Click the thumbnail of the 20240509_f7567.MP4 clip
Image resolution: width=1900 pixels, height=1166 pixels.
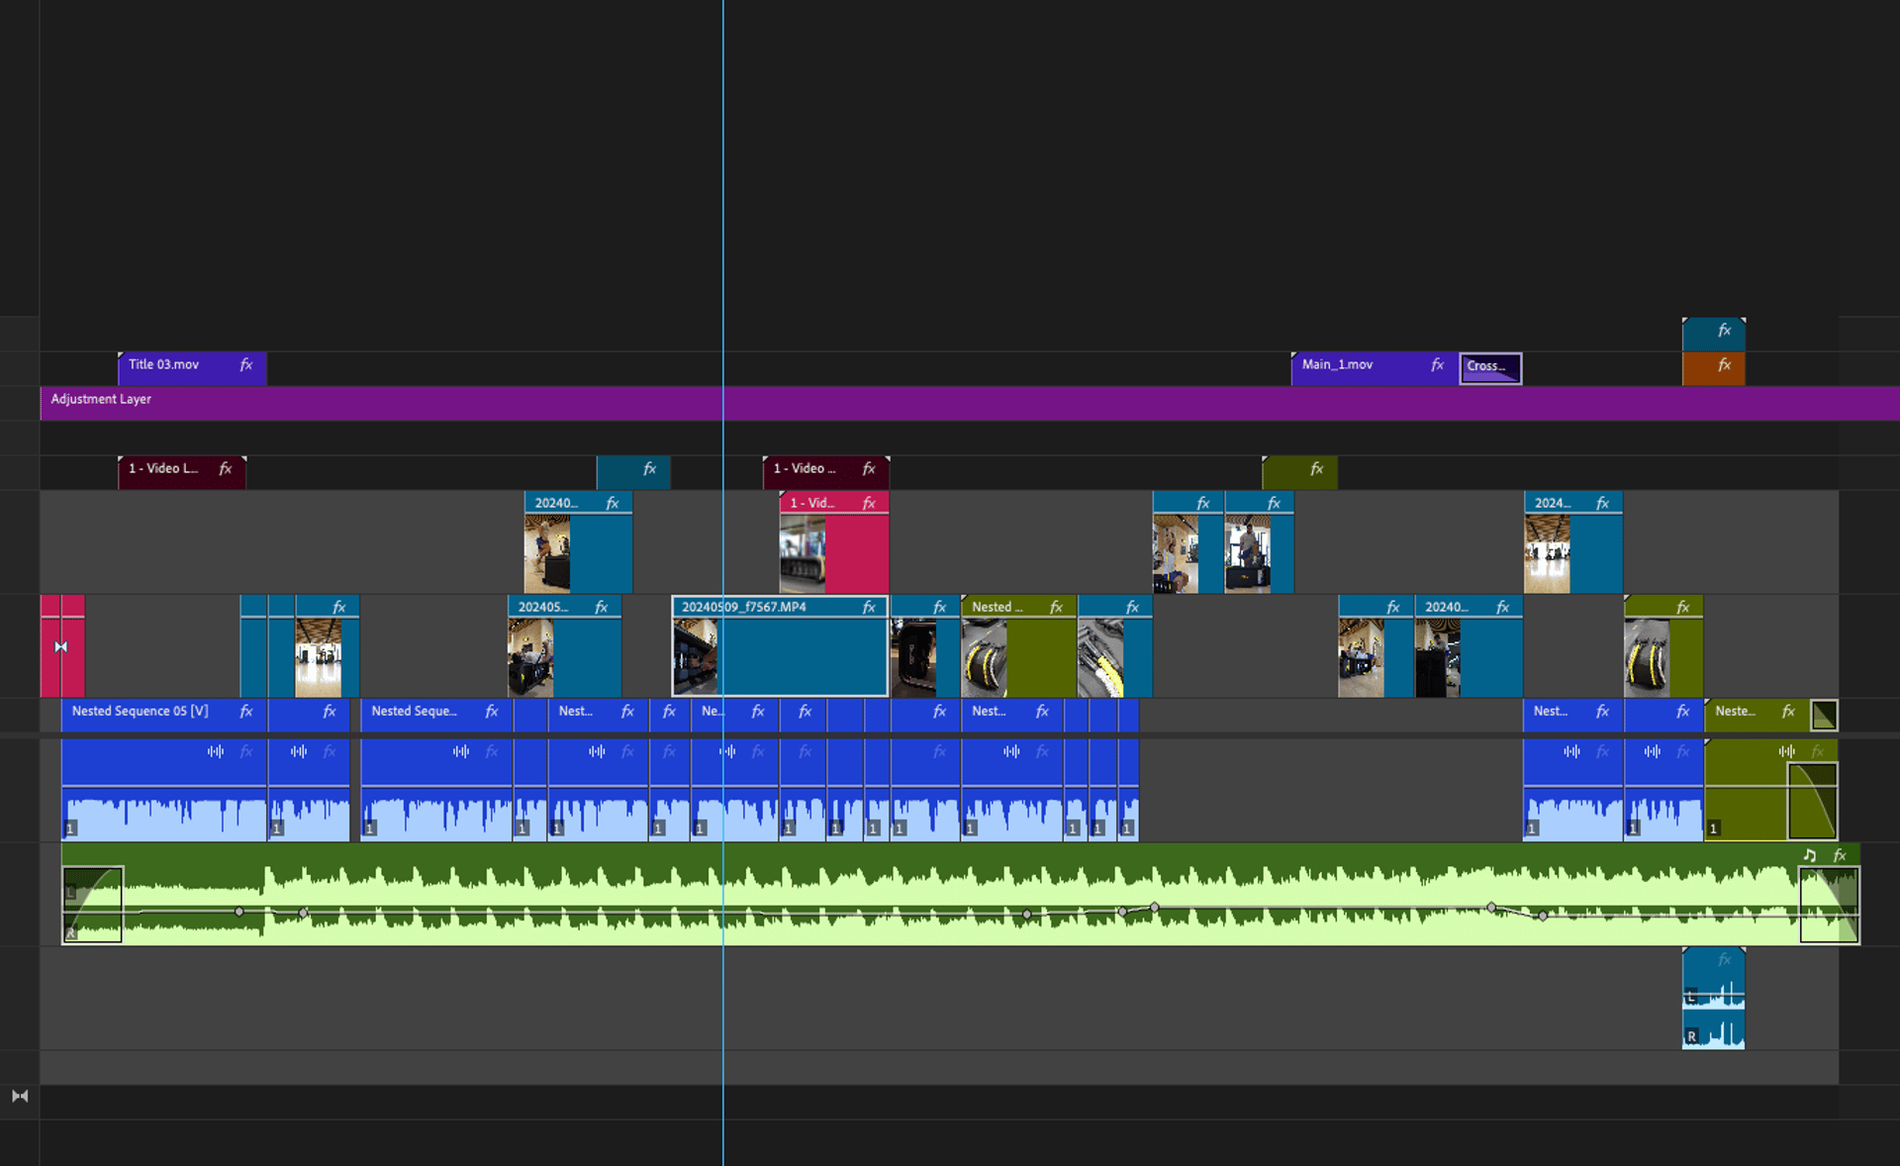click(696, 657)
